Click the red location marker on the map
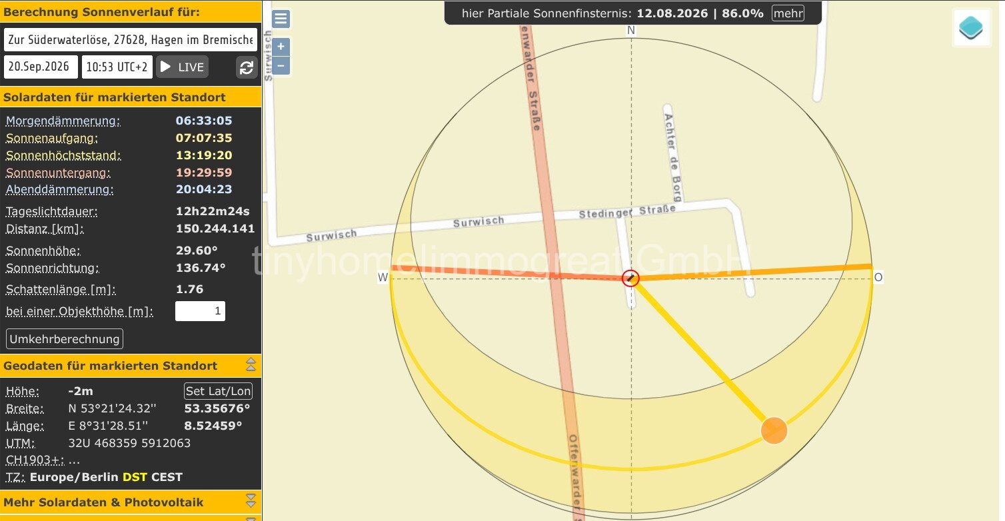The height and width of the screenshot is (521, 1005). coord(630,278)
